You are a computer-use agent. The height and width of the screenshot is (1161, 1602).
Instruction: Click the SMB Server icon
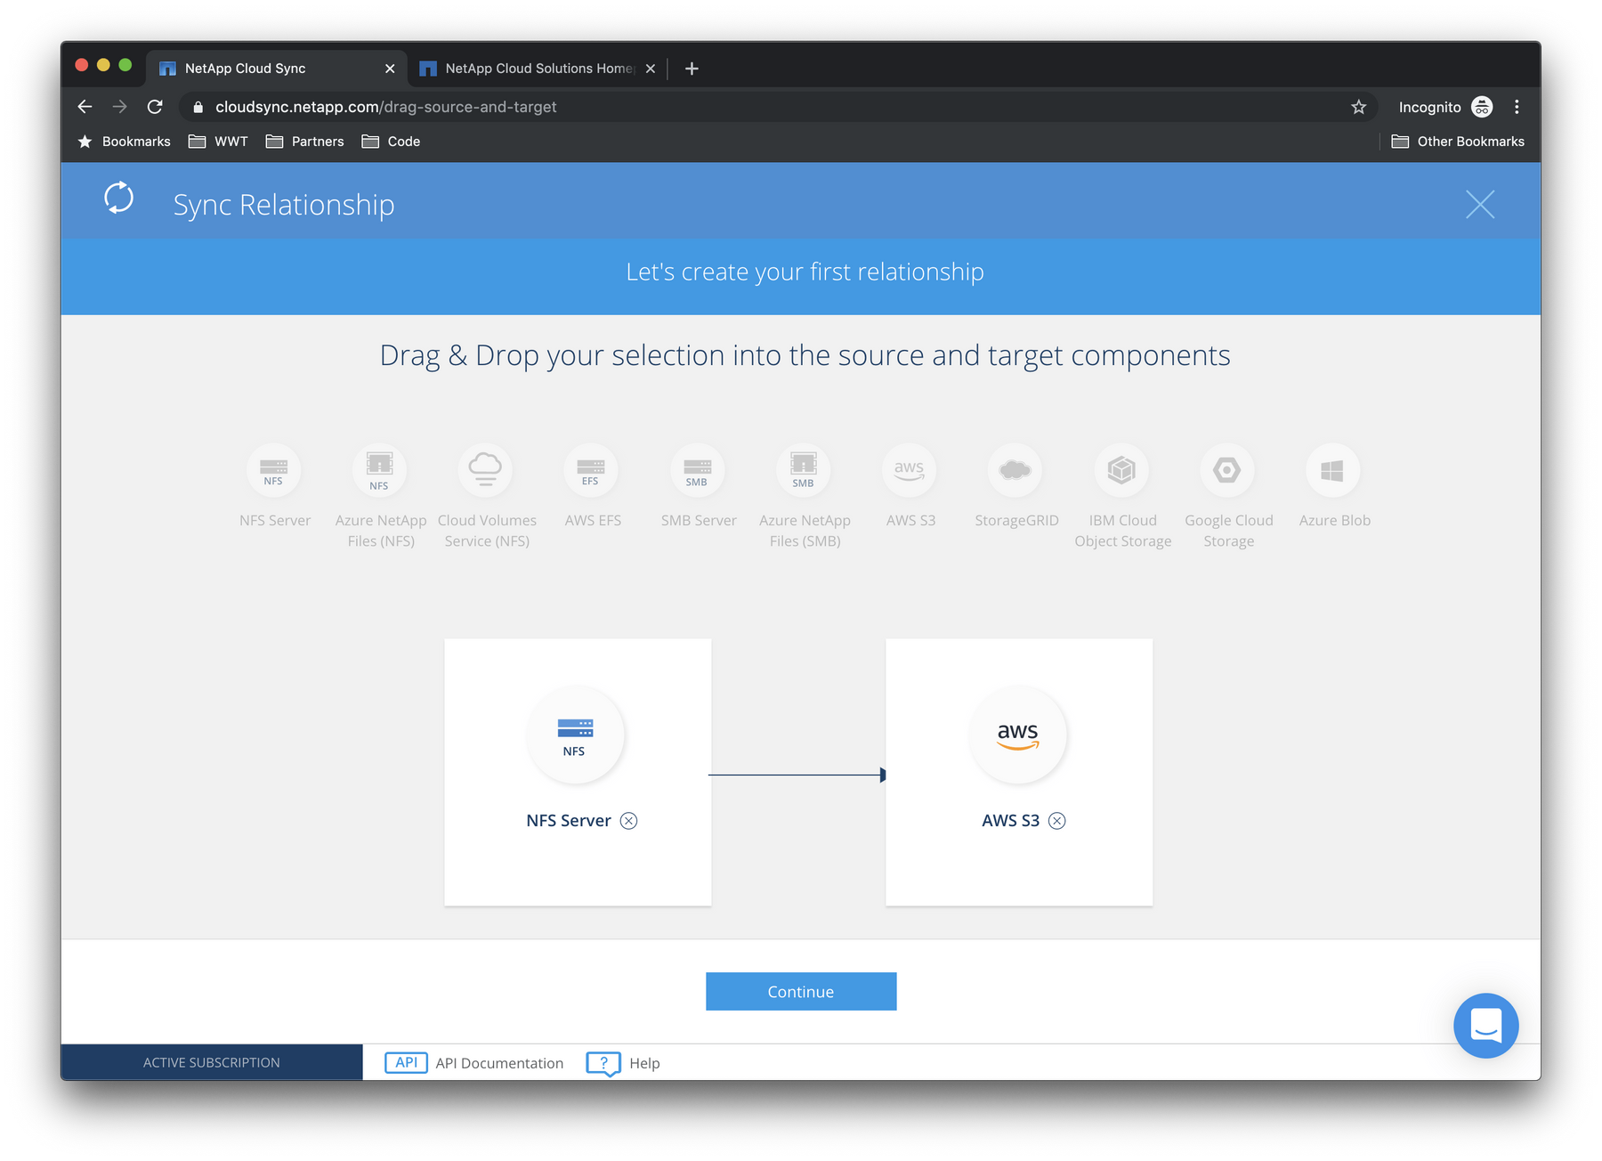point(698,469)
